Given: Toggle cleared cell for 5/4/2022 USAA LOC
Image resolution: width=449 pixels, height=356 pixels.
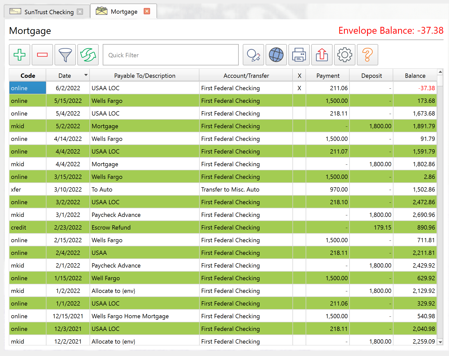Looking at the screenshot, I should [x=299, y=113].
